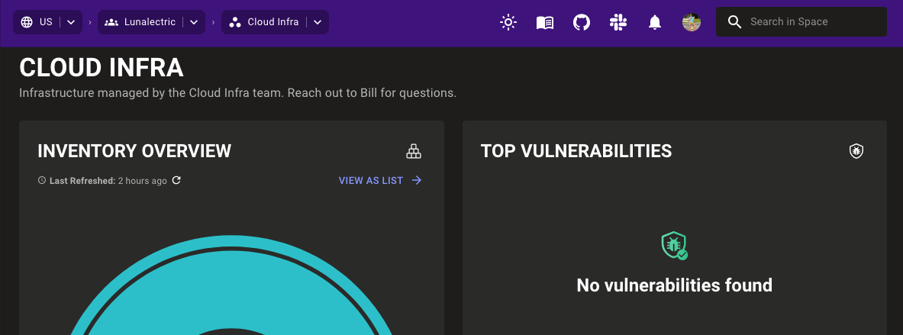Click the Inventory Overview blocks icon
The image size is (903, 335).
point(414,151)
